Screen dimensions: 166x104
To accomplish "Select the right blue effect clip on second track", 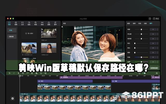I will (136, 81).
